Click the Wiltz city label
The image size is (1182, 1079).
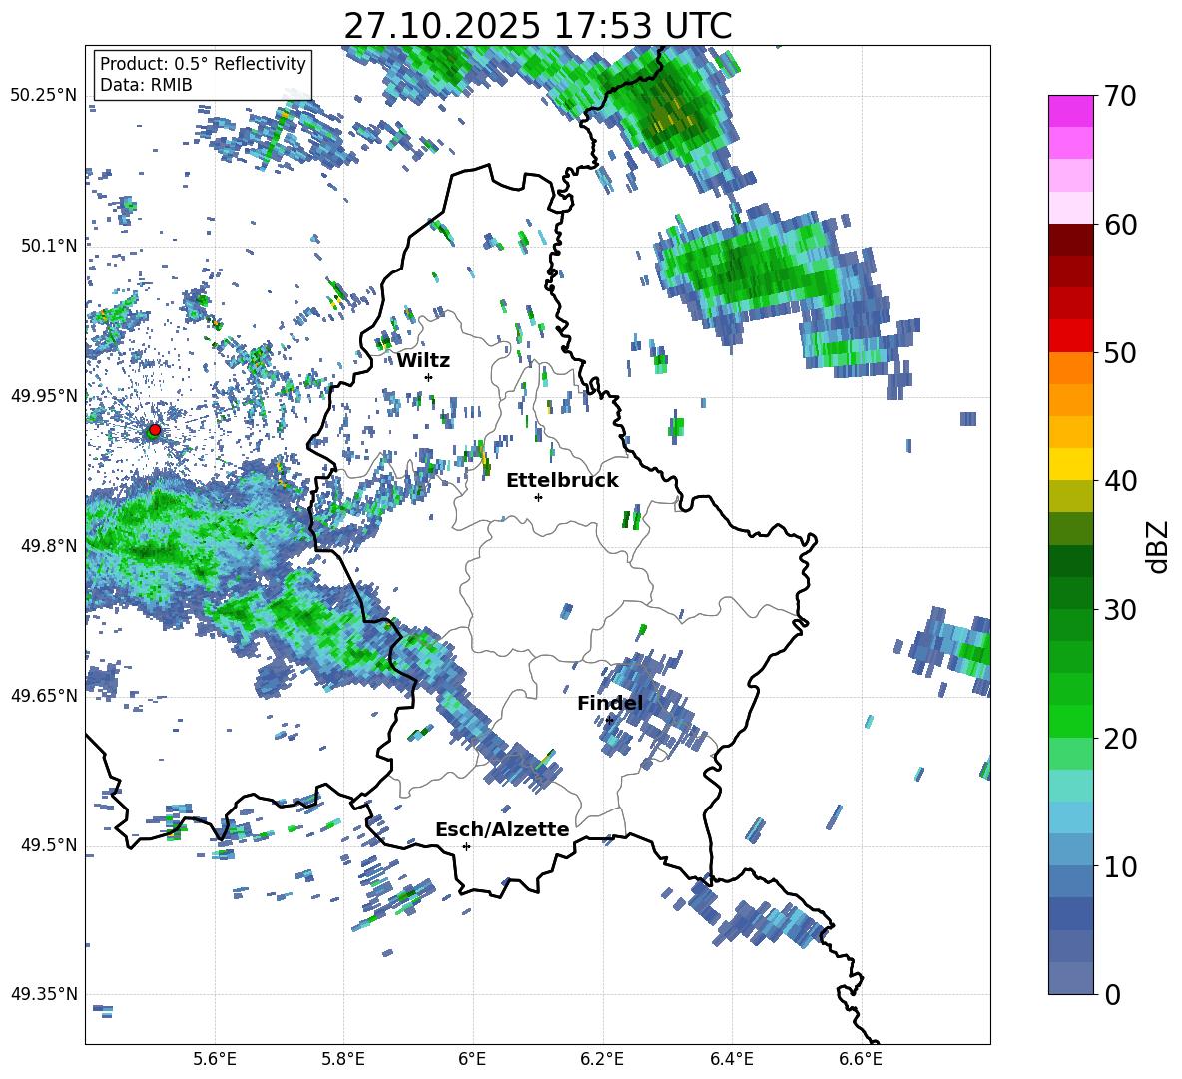(x=423, y=361)
